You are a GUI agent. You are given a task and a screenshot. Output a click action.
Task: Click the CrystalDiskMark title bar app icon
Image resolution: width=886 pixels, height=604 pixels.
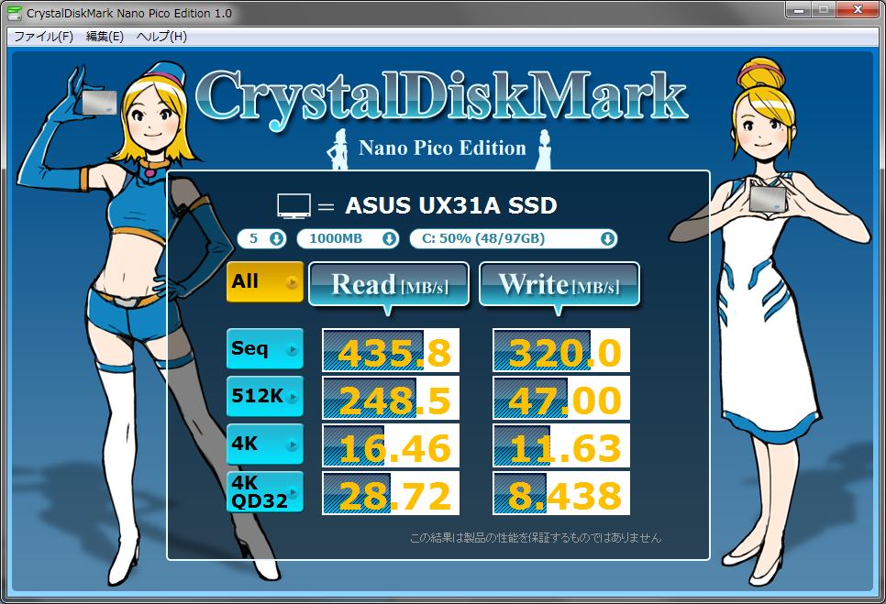coord(15,13)
